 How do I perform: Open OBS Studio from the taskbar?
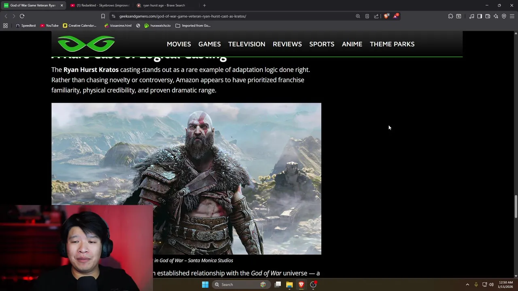(313, 285)
